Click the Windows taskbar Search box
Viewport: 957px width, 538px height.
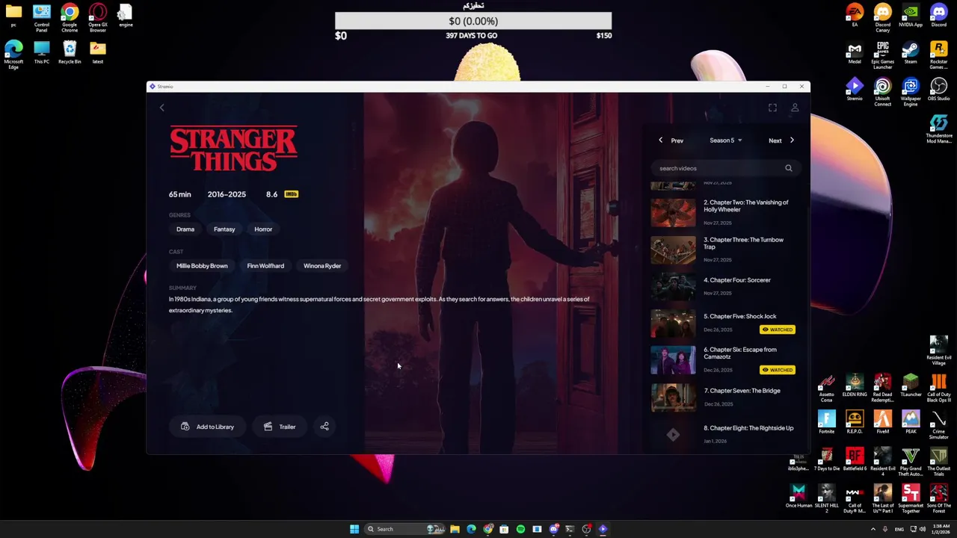[x=403, y=529]
